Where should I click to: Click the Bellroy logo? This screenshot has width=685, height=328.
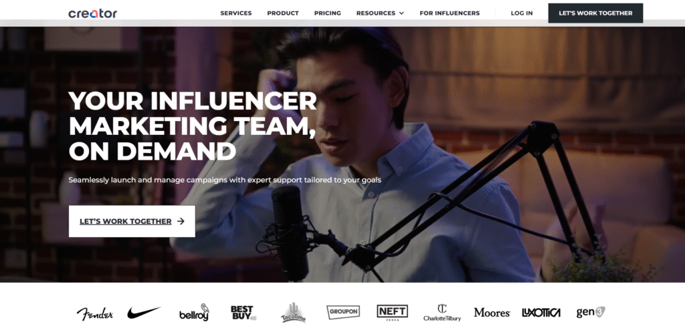pyautogui.click(x=194, y=313)
